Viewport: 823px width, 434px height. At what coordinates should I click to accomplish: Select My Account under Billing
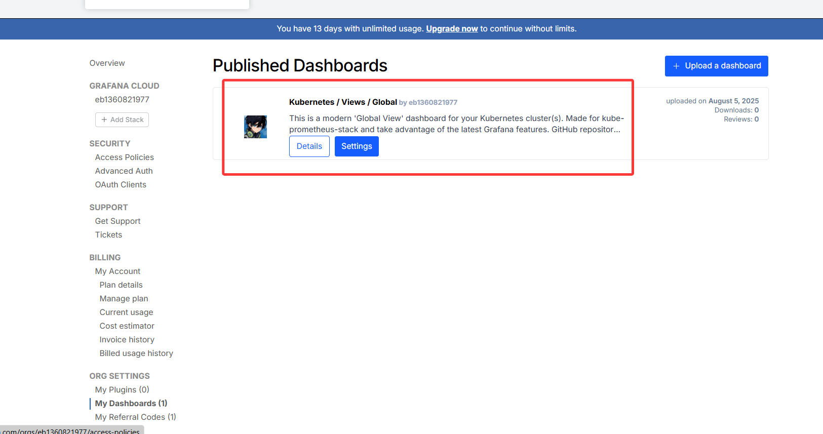point(117,271)
